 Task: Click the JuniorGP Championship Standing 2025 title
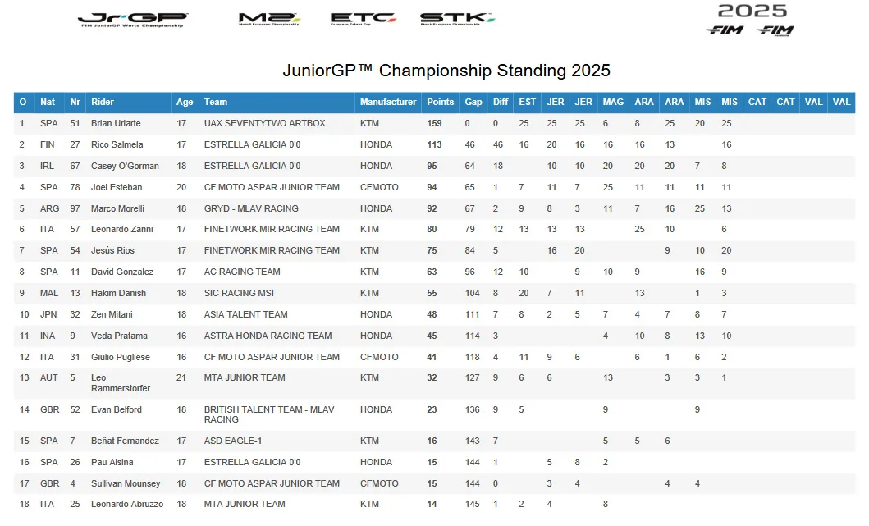tap(446, 71)
